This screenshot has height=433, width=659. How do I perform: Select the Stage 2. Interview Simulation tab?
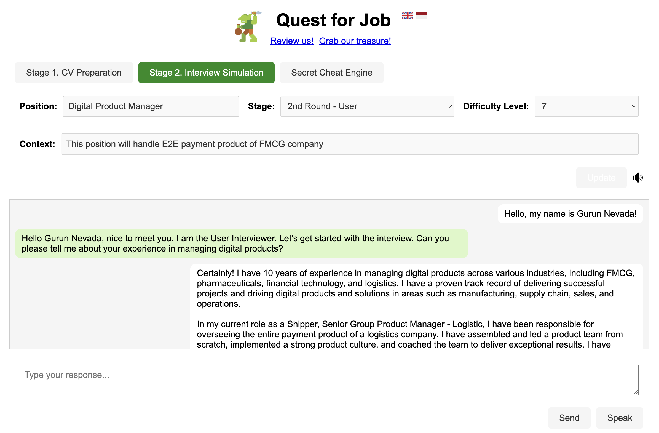[x=206, y=73]
